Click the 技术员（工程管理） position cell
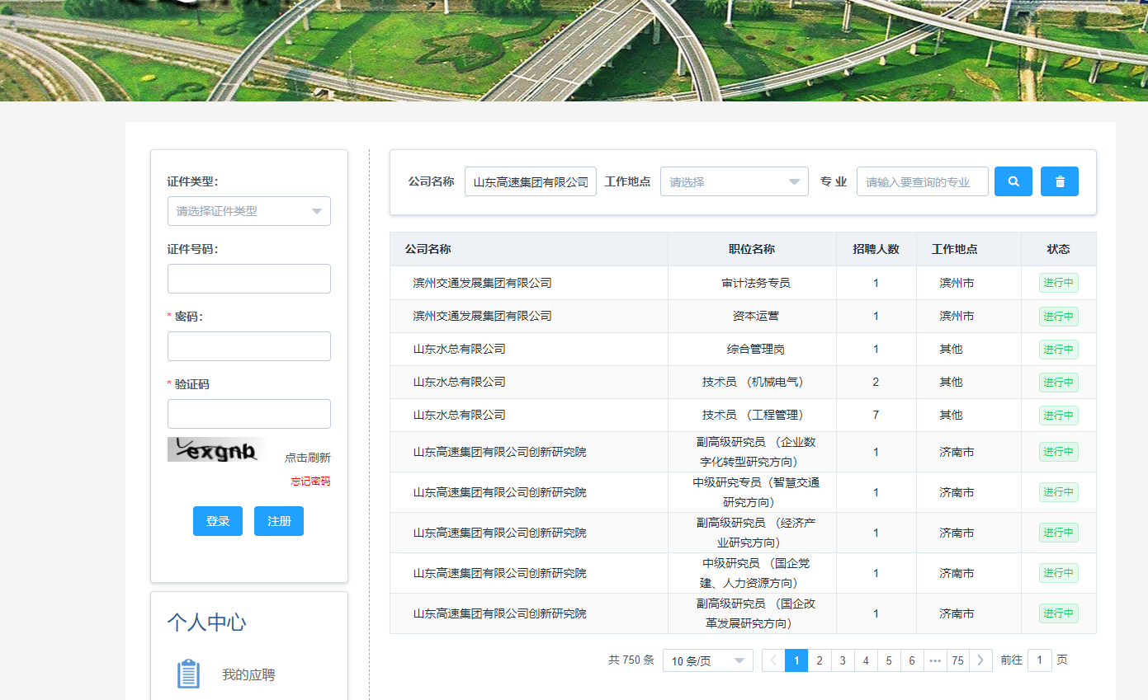1148x700 pixels. pyautogui.click(x=753, y=415)
